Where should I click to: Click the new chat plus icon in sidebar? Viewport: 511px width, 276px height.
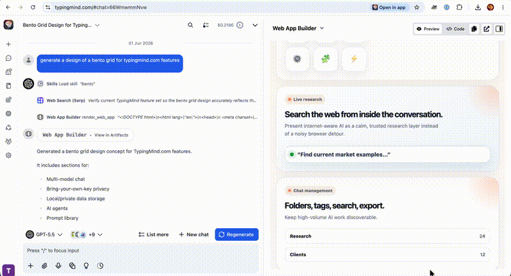(x=8, y=44)
